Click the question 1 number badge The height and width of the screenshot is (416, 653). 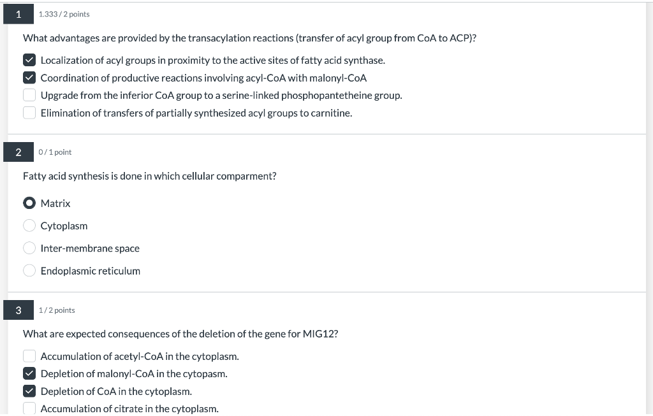[18, 13]
